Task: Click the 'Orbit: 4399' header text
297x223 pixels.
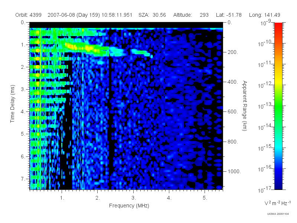Action: 29,15
